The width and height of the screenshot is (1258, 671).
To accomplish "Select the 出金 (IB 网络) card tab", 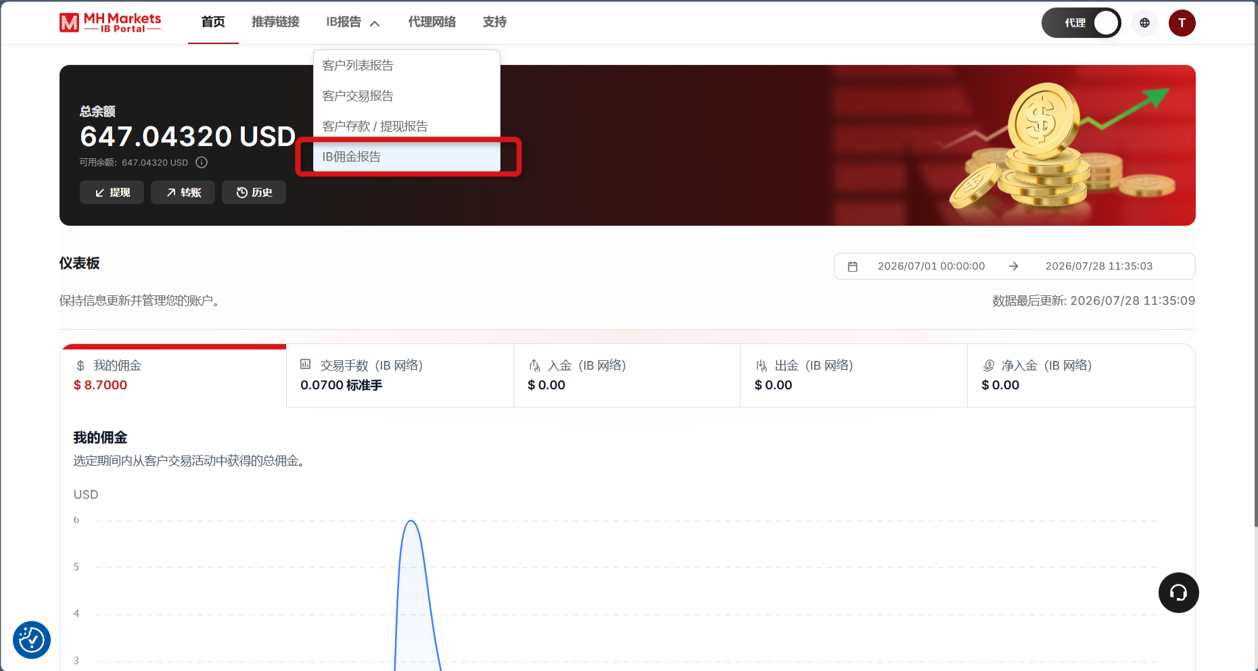I will pyautogui.click(x=854, y=376).
